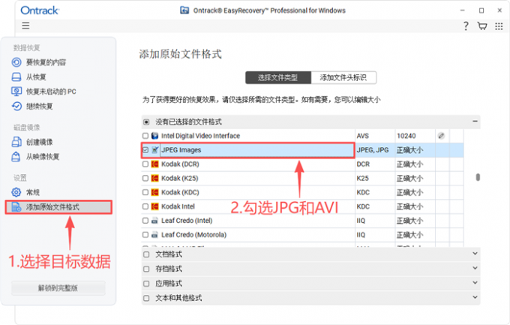Click the Kodak Intel icon
The image size is (510, 325).
tap(155, 206)
